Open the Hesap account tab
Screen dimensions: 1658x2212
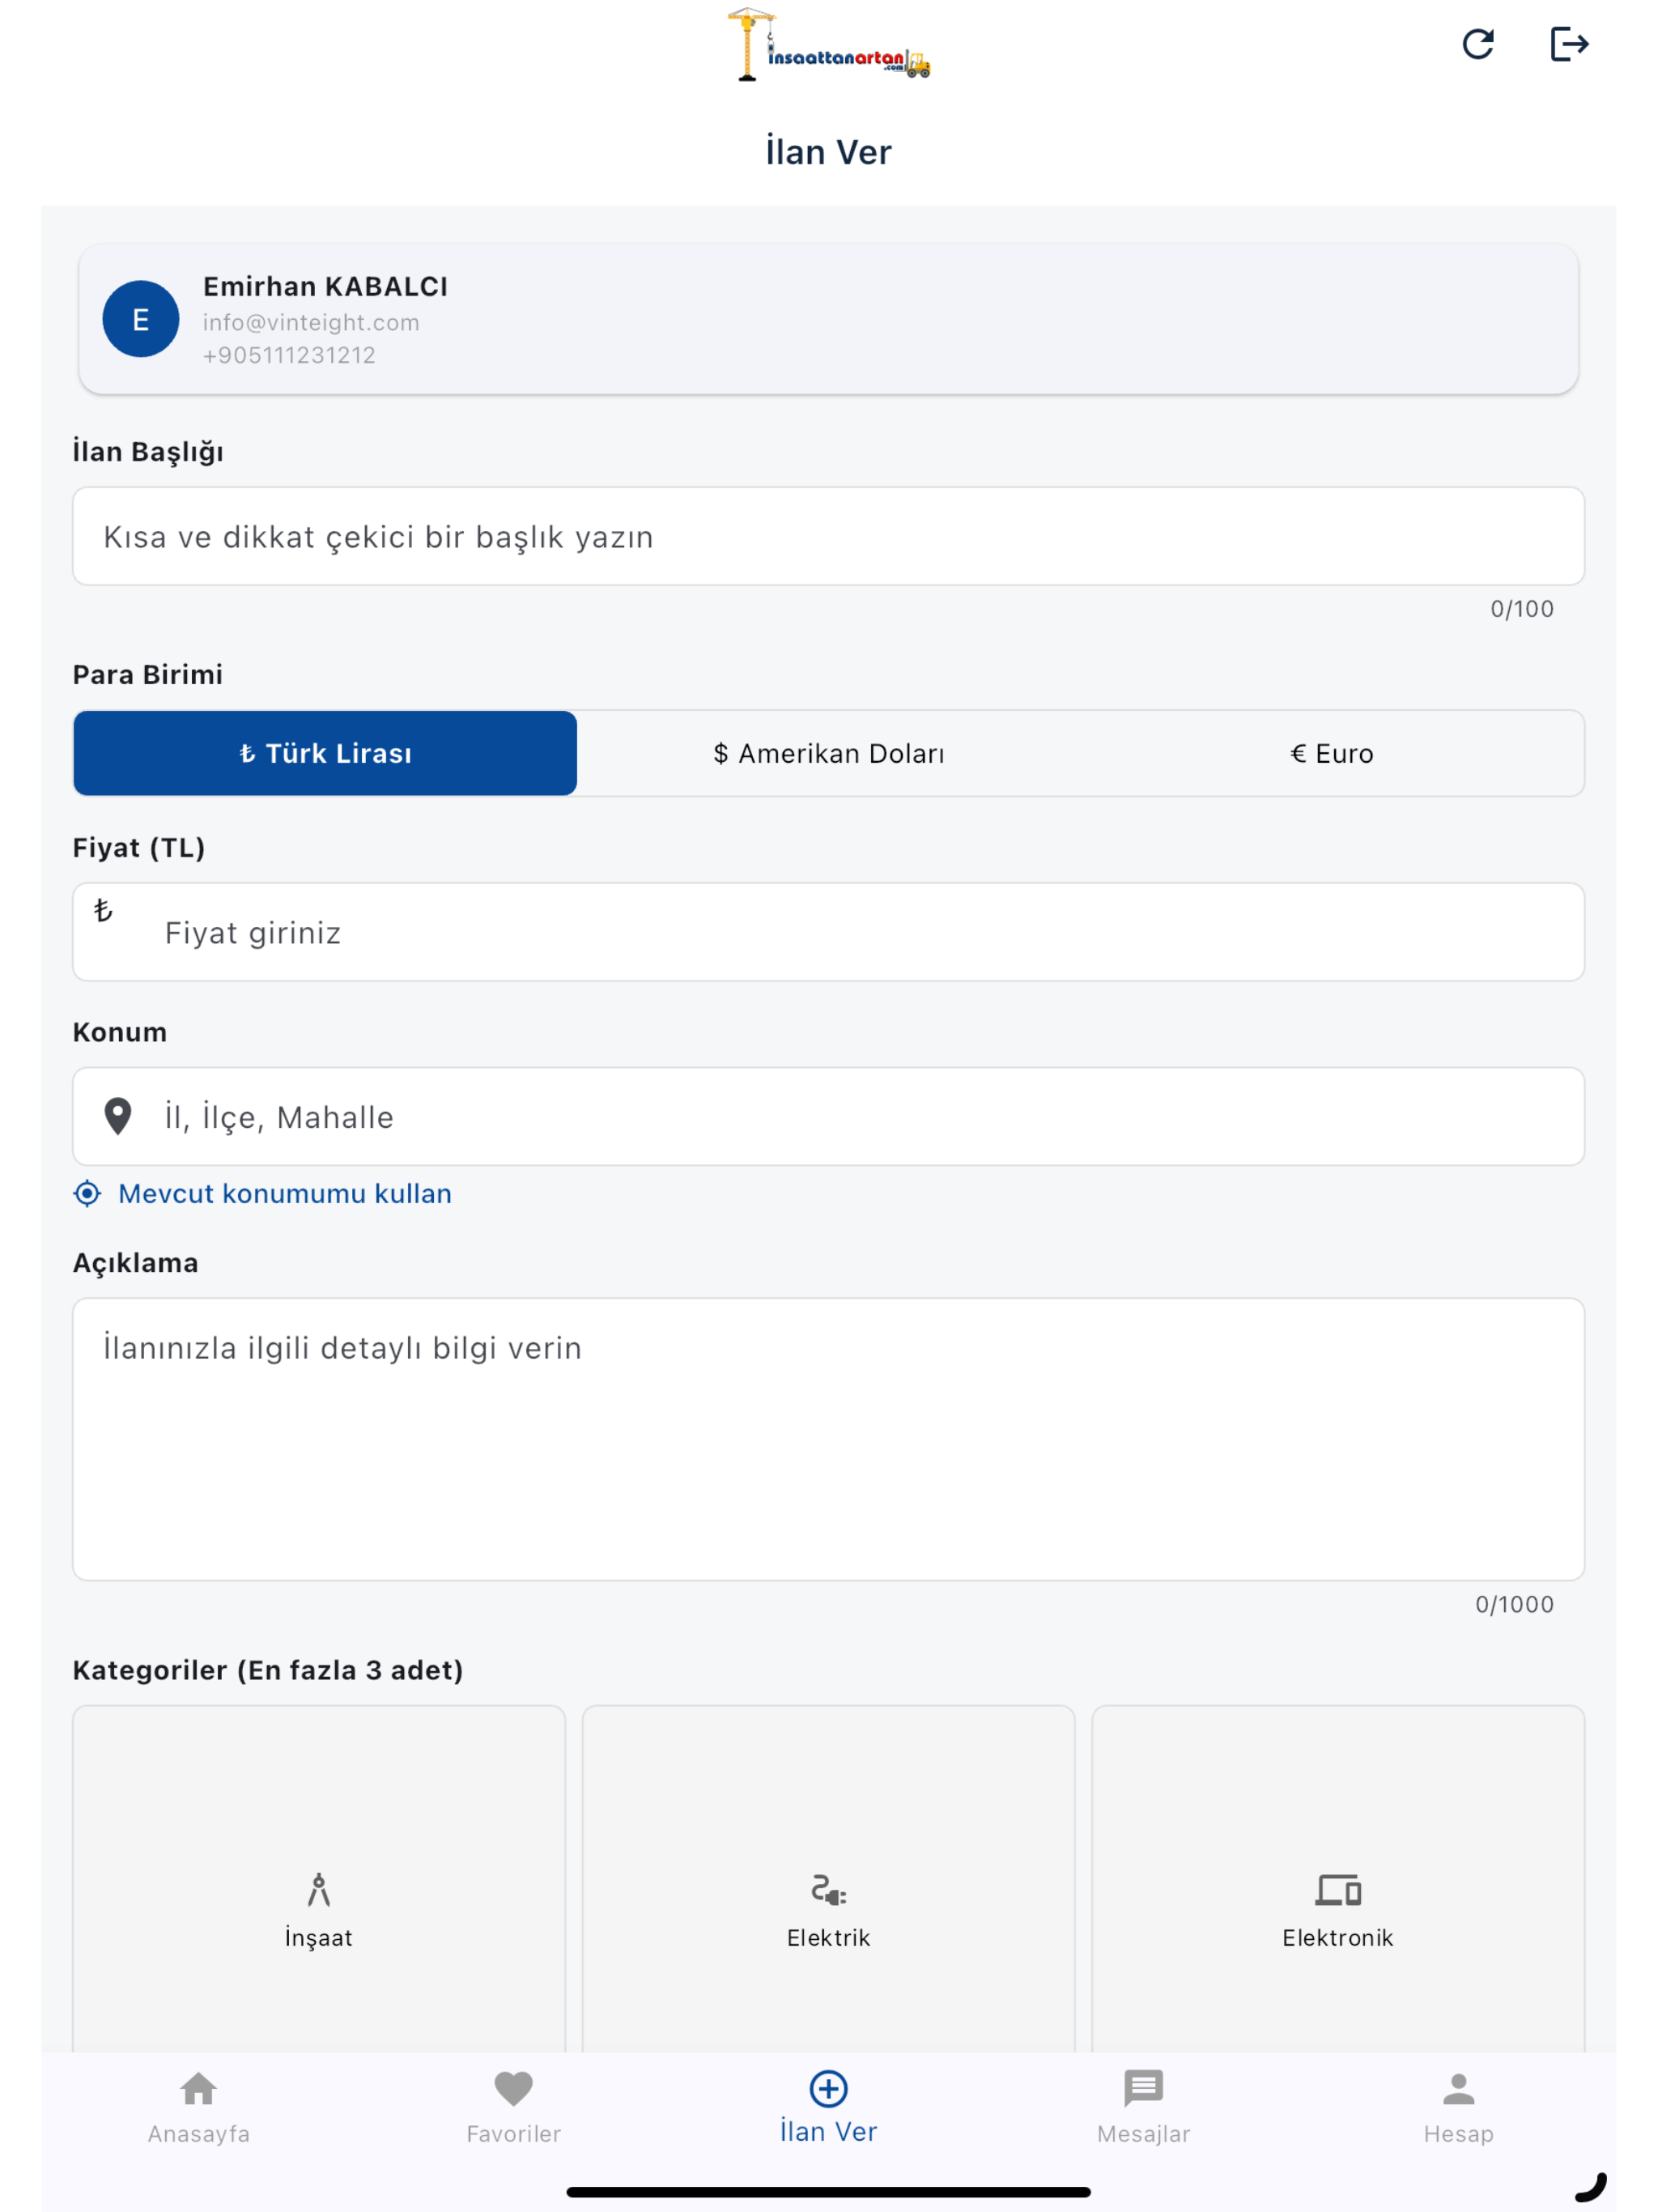tap(1459, 2108)
